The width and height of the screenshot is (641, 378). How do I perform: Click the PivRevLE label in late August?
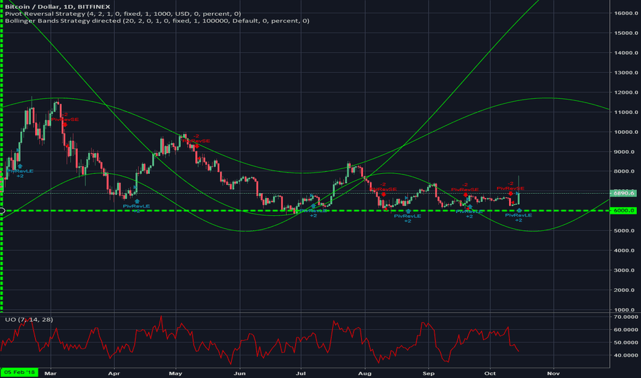[x=408, y=216]
